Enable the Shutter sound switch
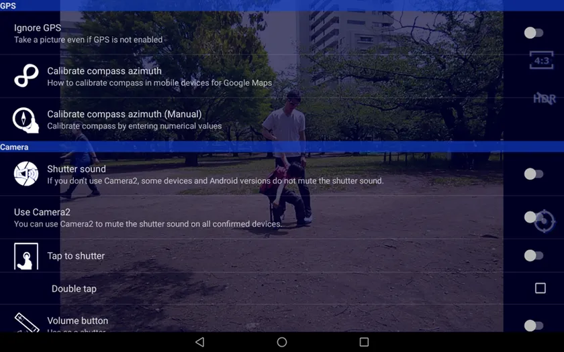This screenshot has height=352, width=564. pyautogui.click(x=533, y=174)
